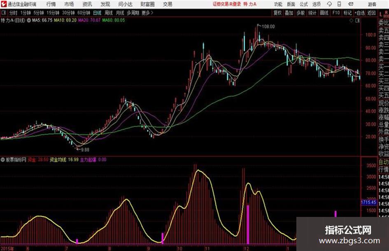This screenshot has width=389, height=251.
Task: Click the 游客 guest account label
Action: [x=372, y=4]
